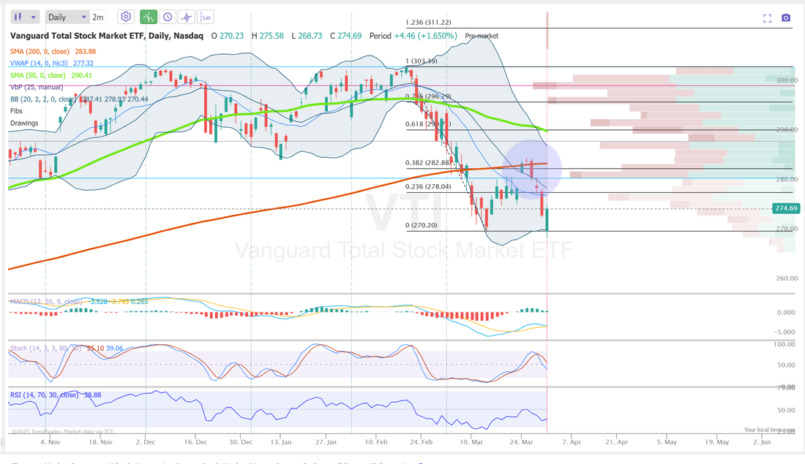This screenshot has height=464, width=805.
Task: Select the Stoch (14, 3, 3, 80, 20) label
Action: coord(45,348)
